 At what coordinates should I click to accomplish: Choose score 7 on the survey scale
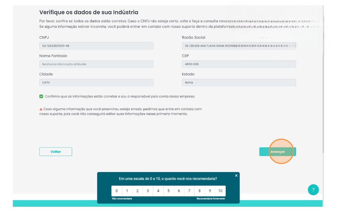(189, 191)
